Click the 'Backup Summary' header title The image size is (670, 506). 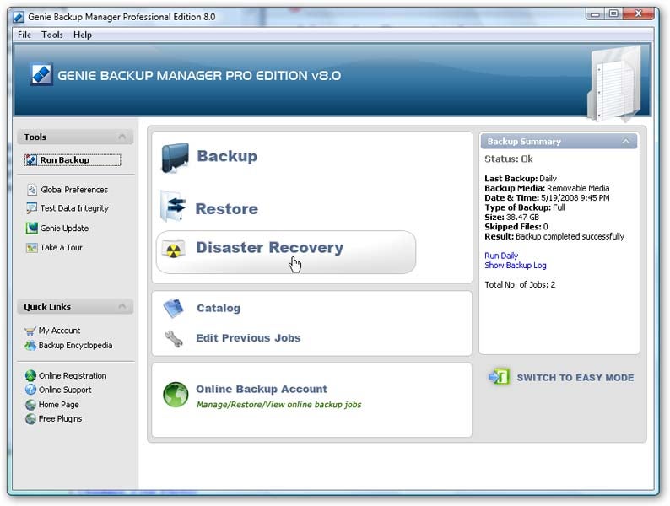pyautogui.click(x=524, y=142)
